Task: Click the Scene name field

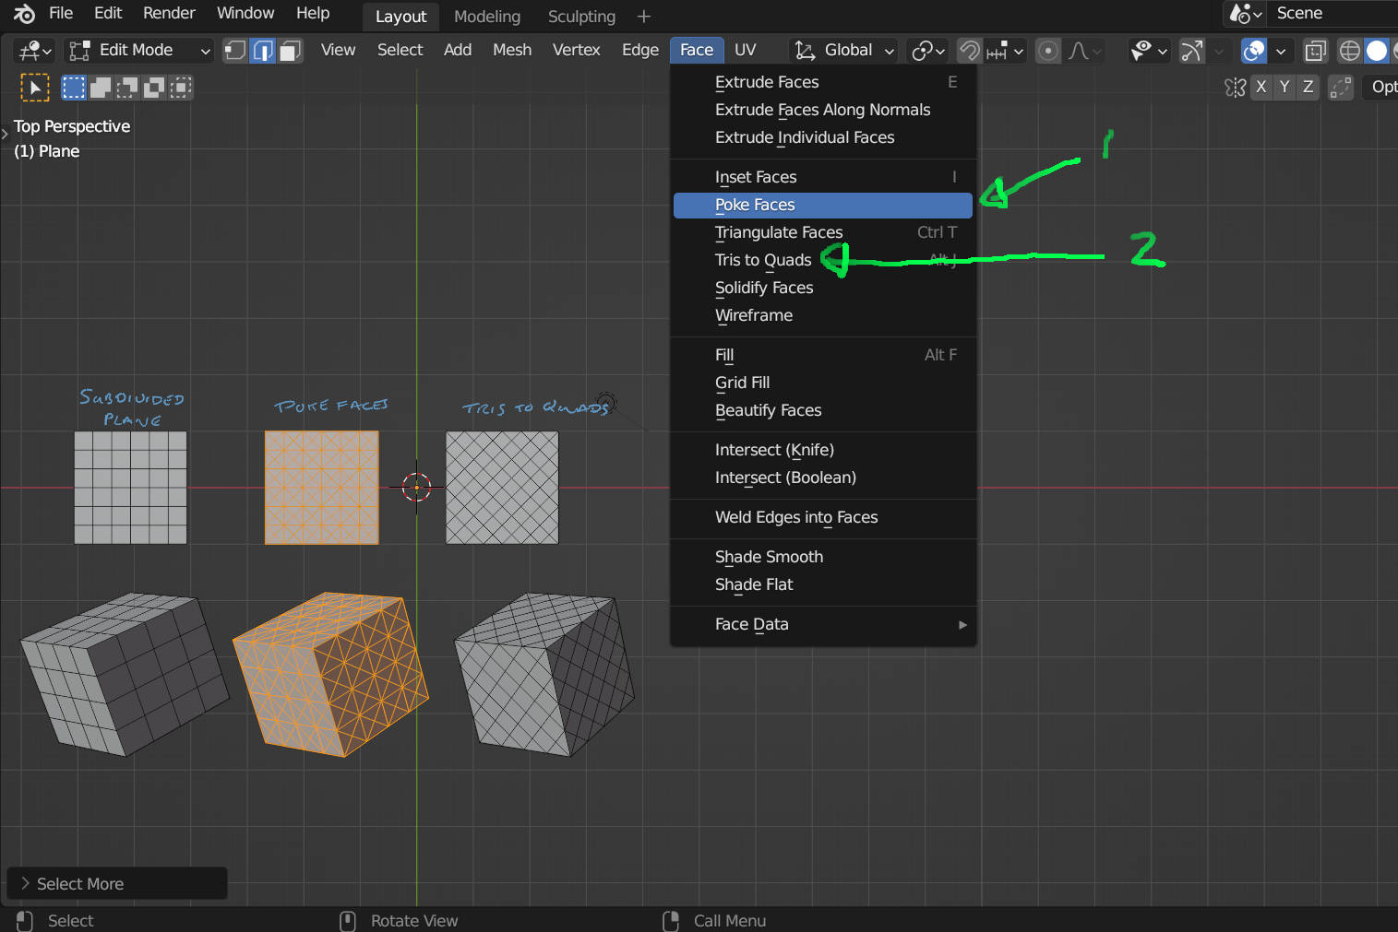Action: 1333,14
